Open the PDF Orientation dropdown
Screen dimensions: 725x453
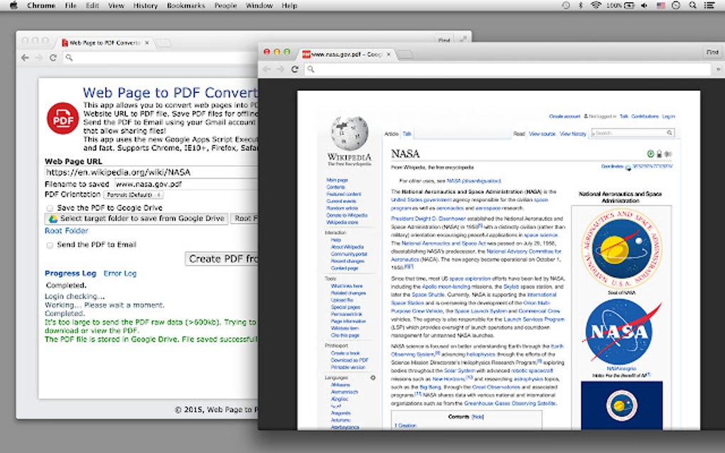point(132,195)
